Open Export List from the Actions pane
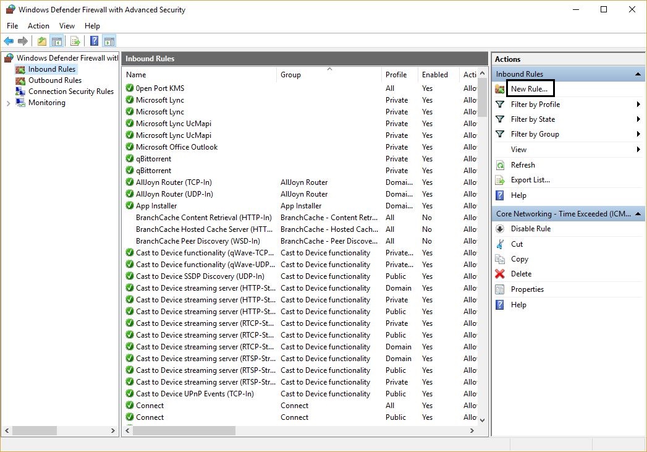Screen dimensions: 647x452 point(499,180)
